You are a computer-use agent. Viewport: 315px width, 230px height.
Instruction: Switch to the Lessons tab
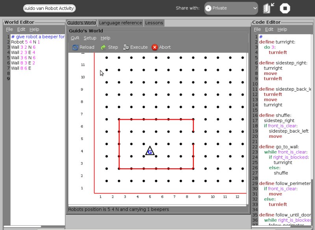click(x=154, y=23)
